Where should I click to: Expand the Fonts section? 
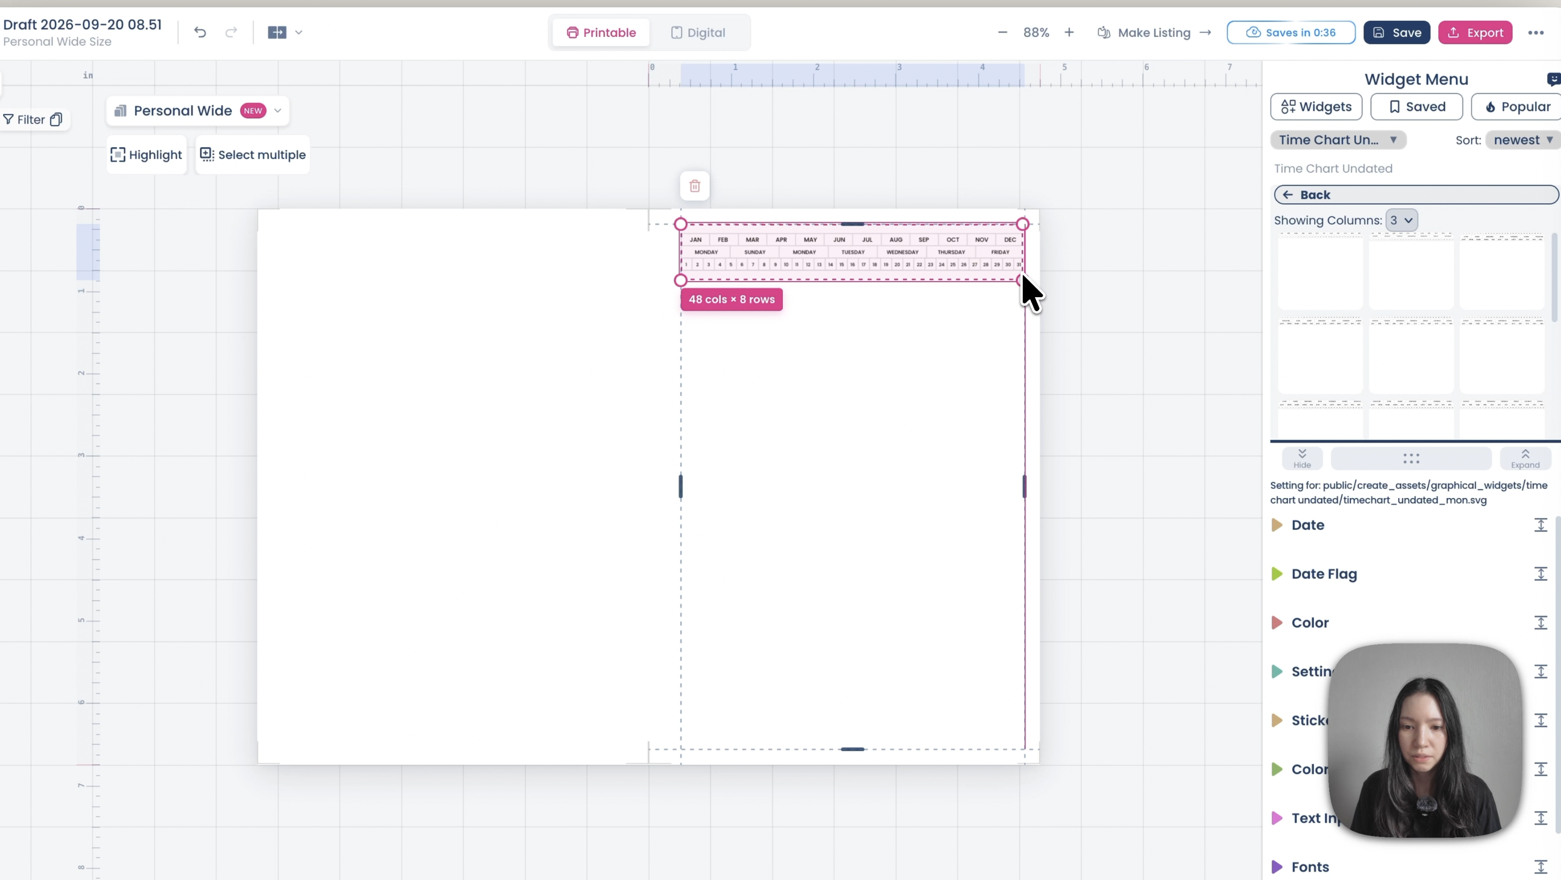pyautogui.click(x=1277, y=867)
